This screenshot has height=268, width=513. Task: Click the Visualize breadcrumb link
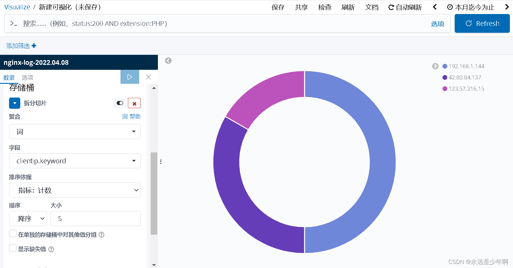click(x=17, y=7)
